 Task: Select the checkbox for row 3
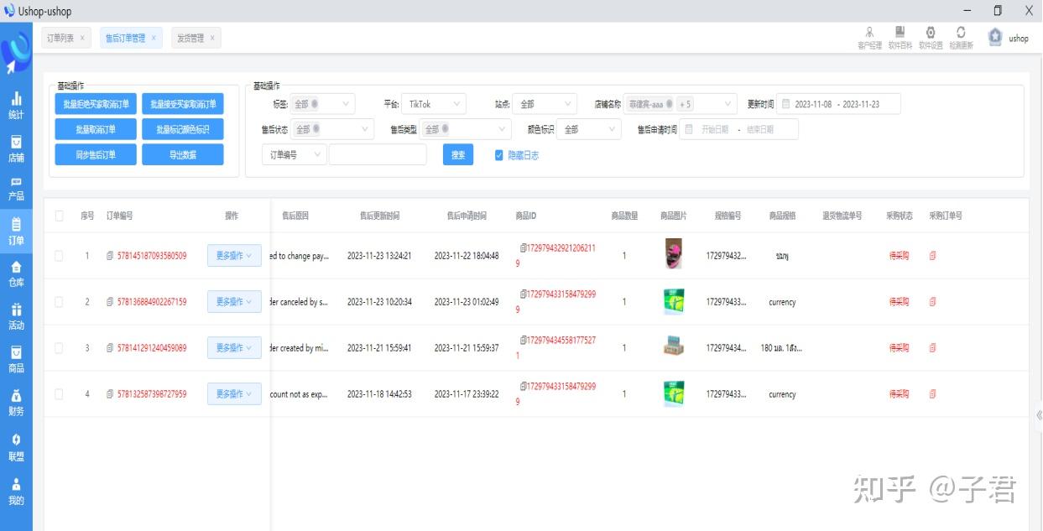tap(59, 347)
